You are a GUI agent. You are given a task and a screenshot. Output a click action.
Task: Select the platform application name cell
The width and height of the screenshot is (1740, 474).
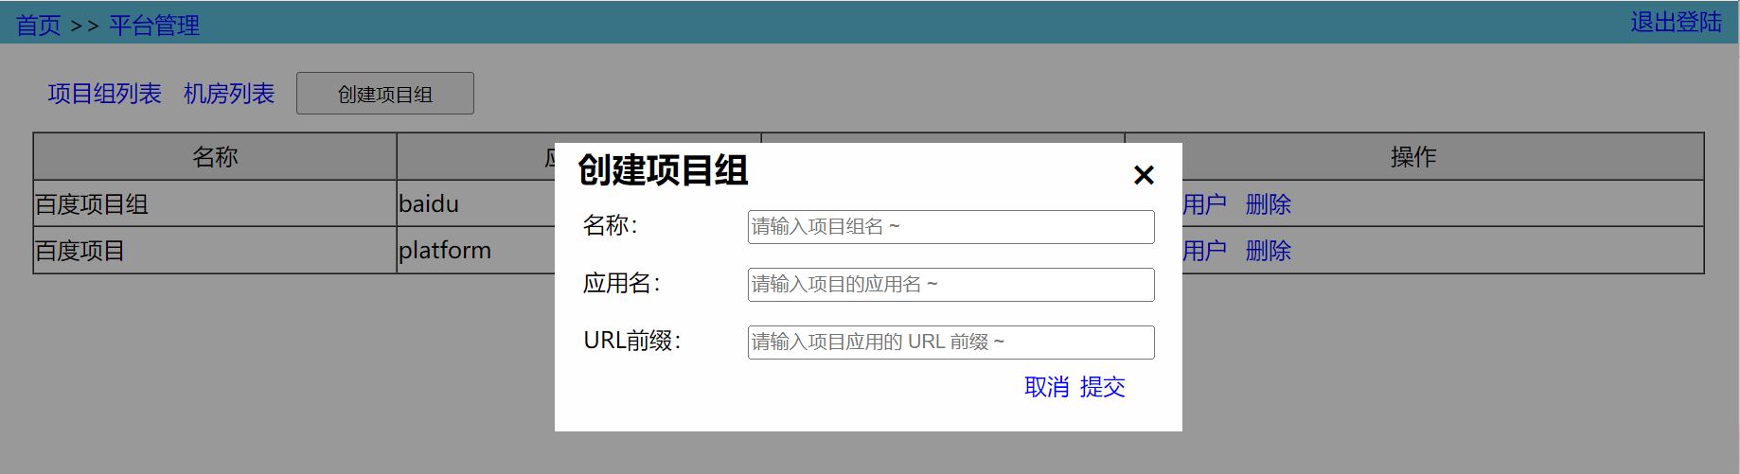point(445,251)
